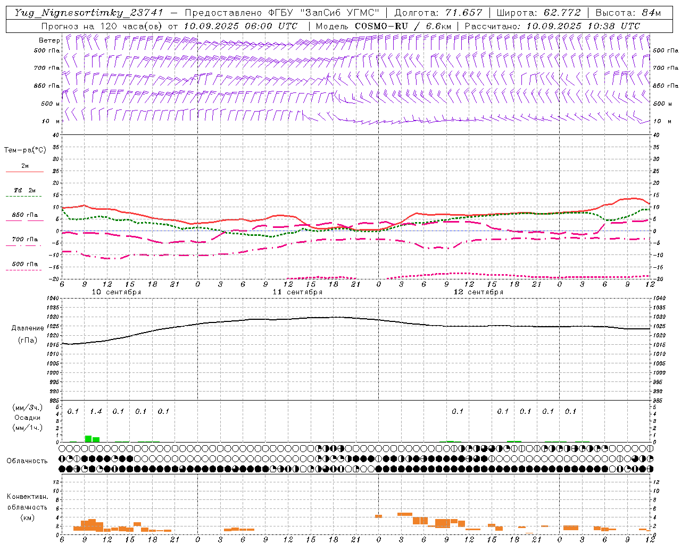
Task: Click the 'Td 2м' dew point legend entry
Action: pos(25,190)
